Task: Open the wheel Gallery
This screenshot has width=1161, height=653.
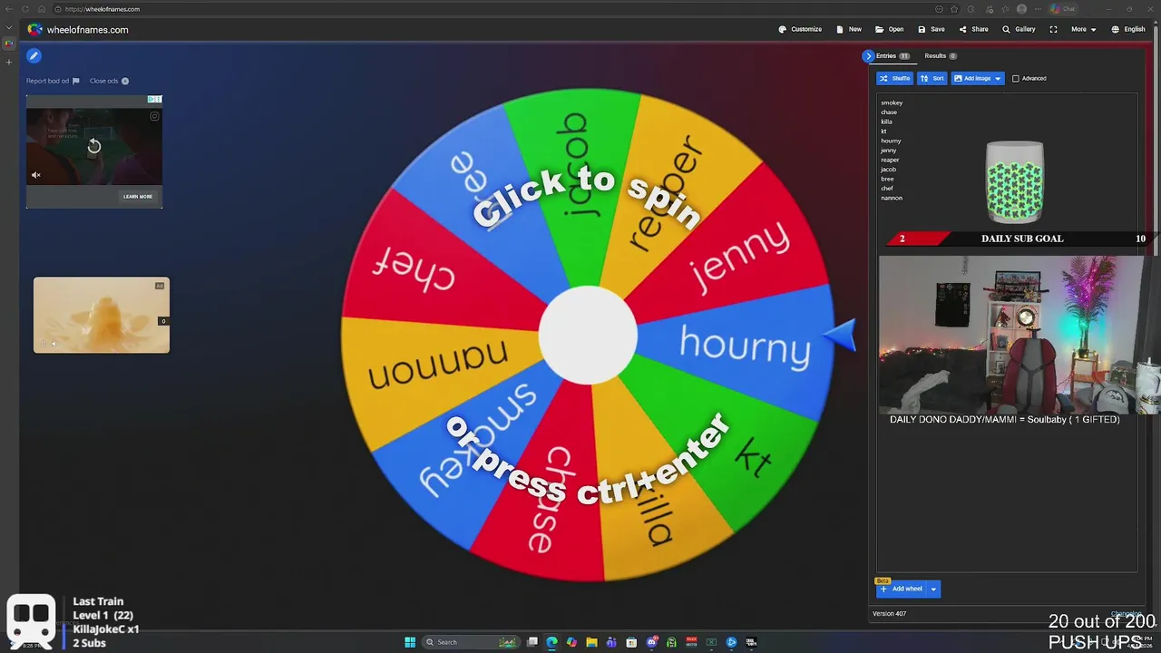Action: pyautogui.click(x=1019, y=29)
